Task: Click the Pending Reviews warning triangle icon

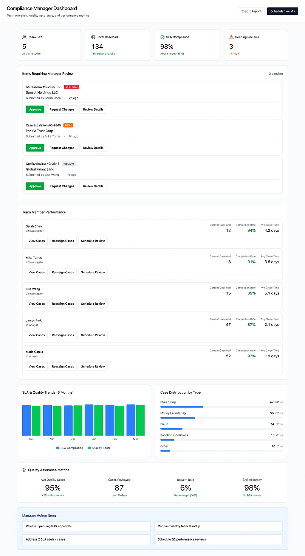Action: 232,37
